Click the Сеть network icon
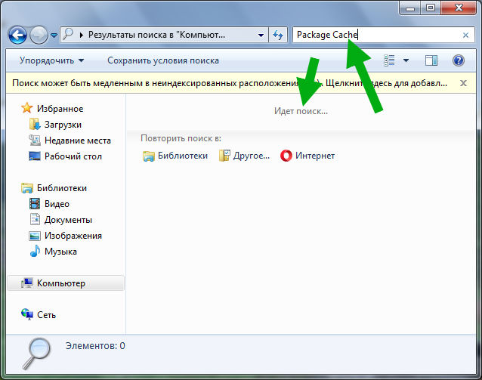Screen dimensions: 482x380 [x=27, y=314]
